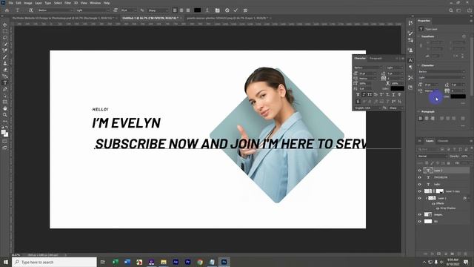Open font style dropdown in options bar

coord(93,10)
